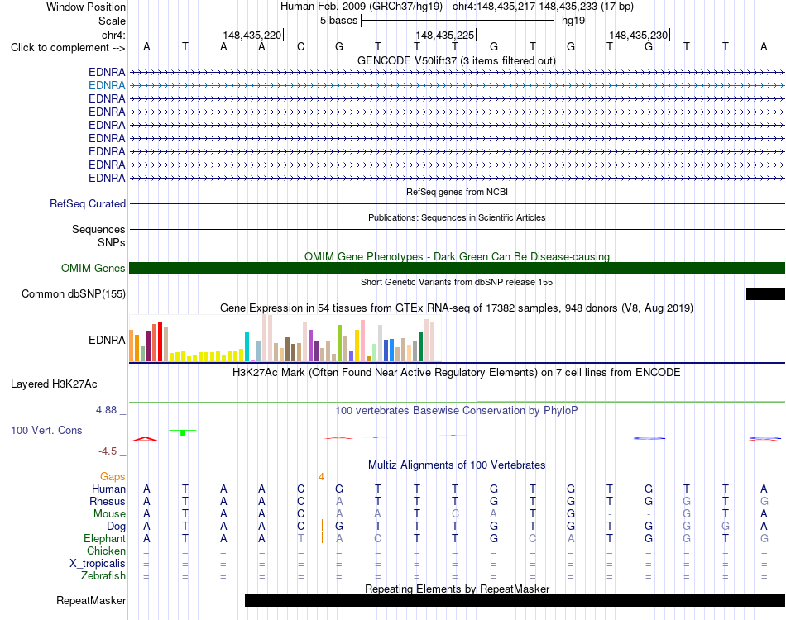Click the Rhesus alignment row label
Image resolution: width=786 pixels, height=620 pixels.
point(108,501)
